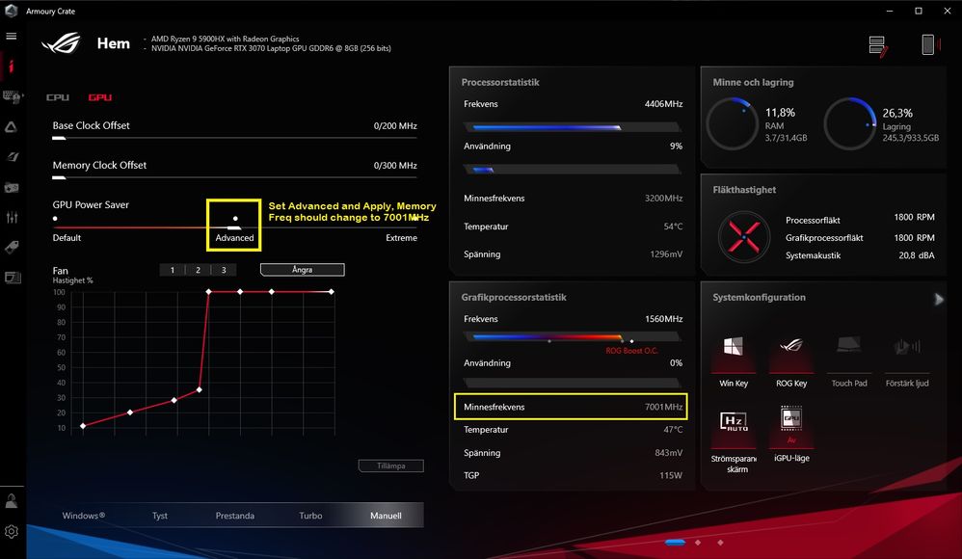Open the Home info icon in sidebar
Image resolution: width=962 pixels, height=559 pixels.
(x=11, y=66)
